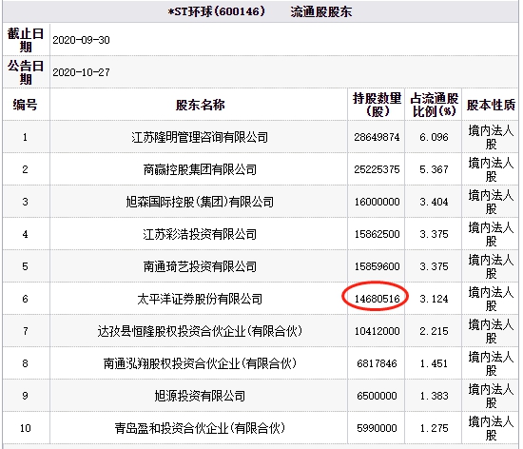Screen dimensions: 523x449
Task: Click share count 15862500
Action: click(377, 234)
